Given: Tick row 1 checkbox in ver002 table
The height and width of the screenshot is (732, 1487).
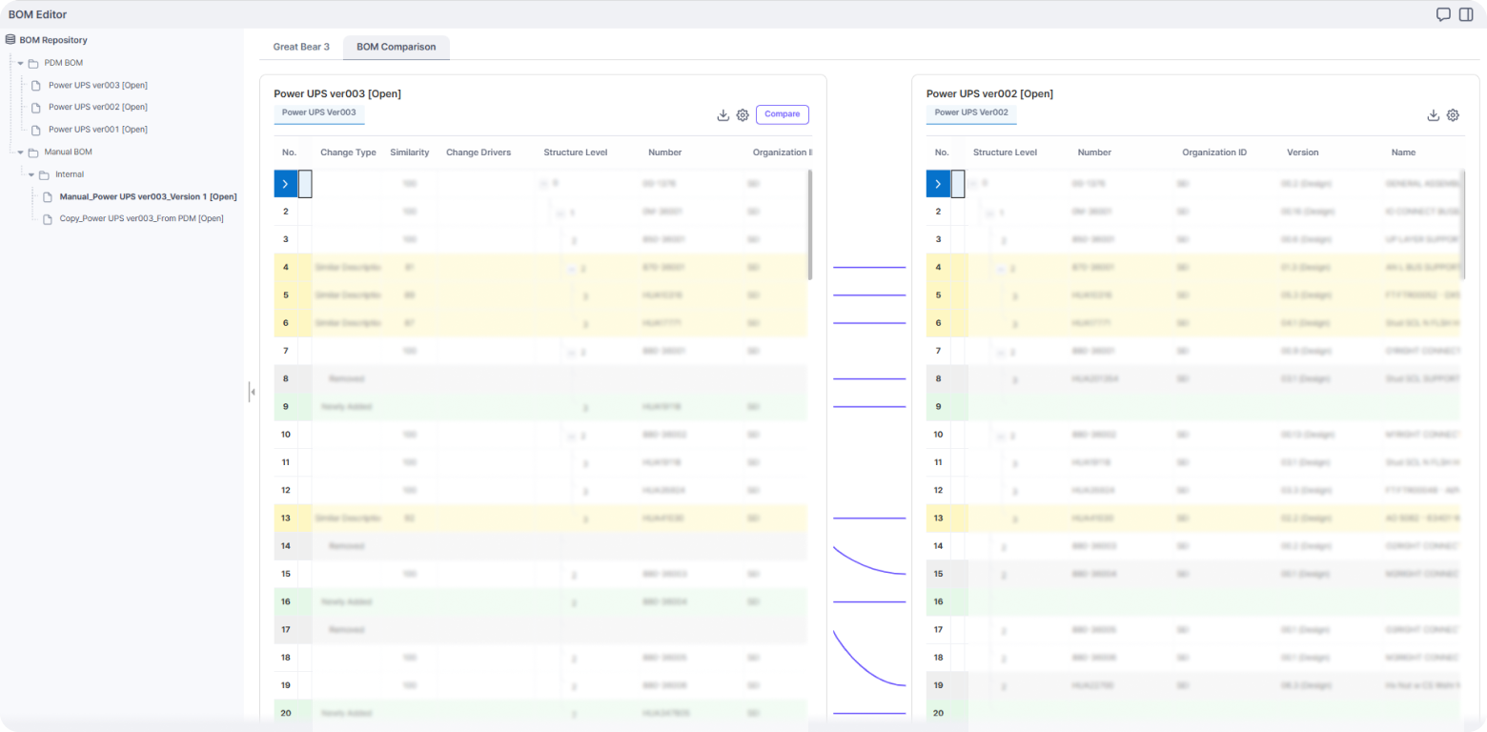Looking at the screenshot, I should [x=958, y=184].
